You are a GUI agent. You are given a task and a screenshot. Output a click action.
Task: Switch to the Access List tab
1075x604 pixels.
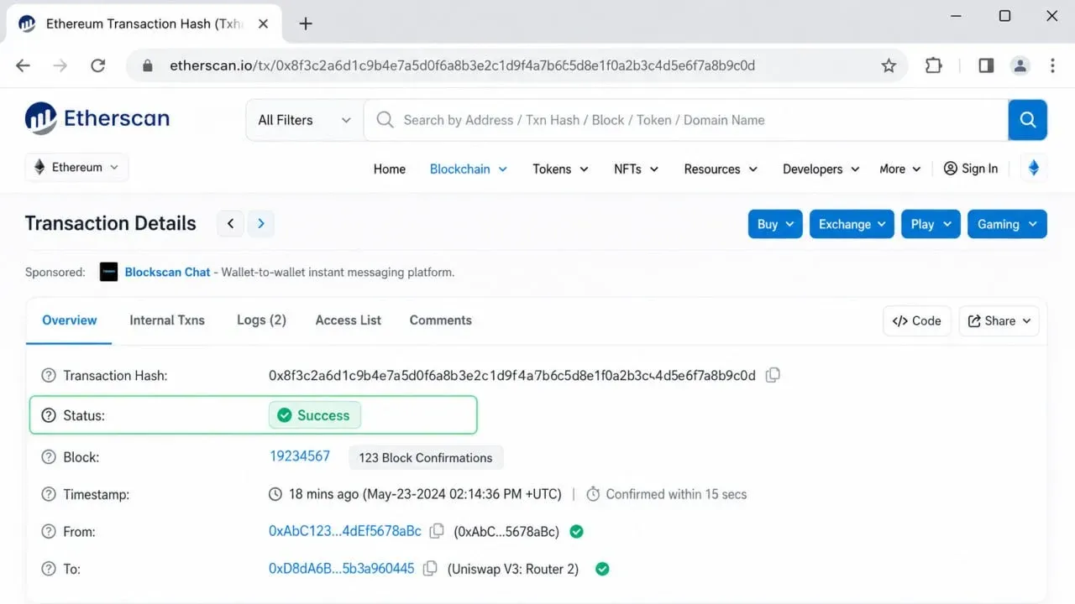click(348, 320)
